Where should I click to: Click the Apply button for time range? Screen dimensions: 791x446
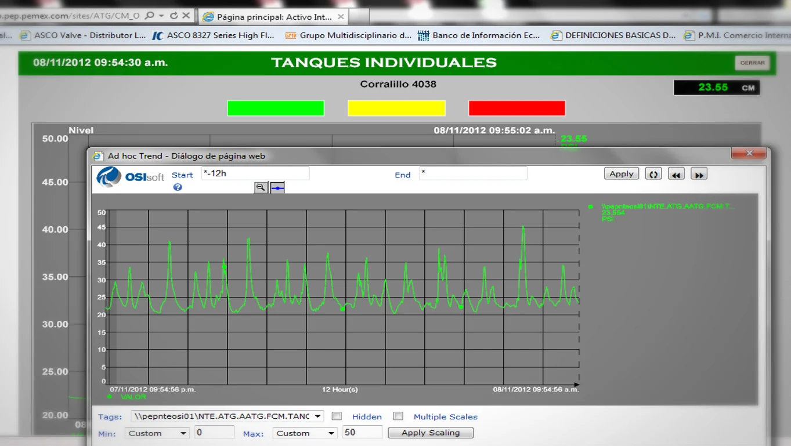coord(622,173)
